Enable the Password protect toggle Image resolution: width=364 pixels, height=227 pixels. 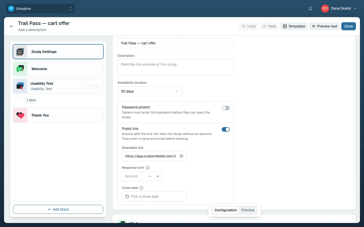226,108
